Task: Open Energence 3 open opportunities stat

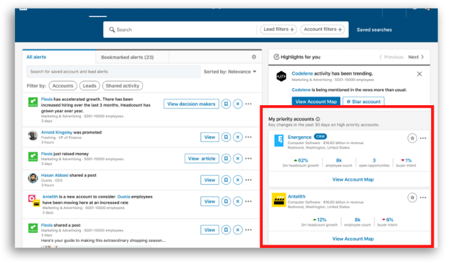Action: [374, 162]
